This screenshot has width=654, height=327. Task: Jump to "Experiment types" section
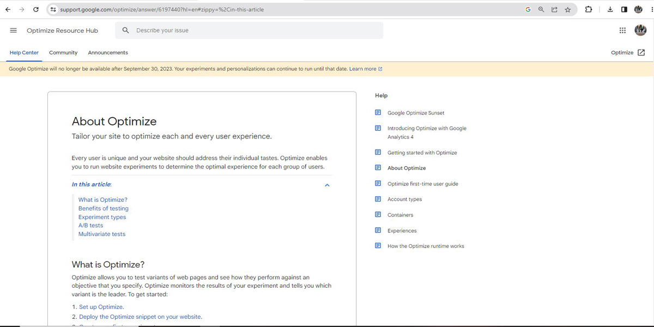102,217
